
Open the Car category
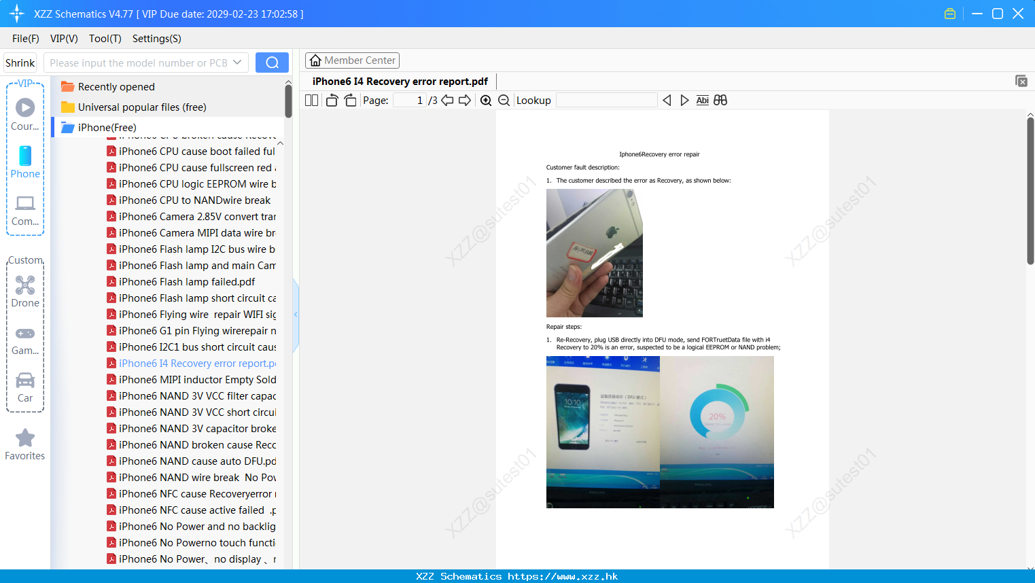tap(25, 387)
